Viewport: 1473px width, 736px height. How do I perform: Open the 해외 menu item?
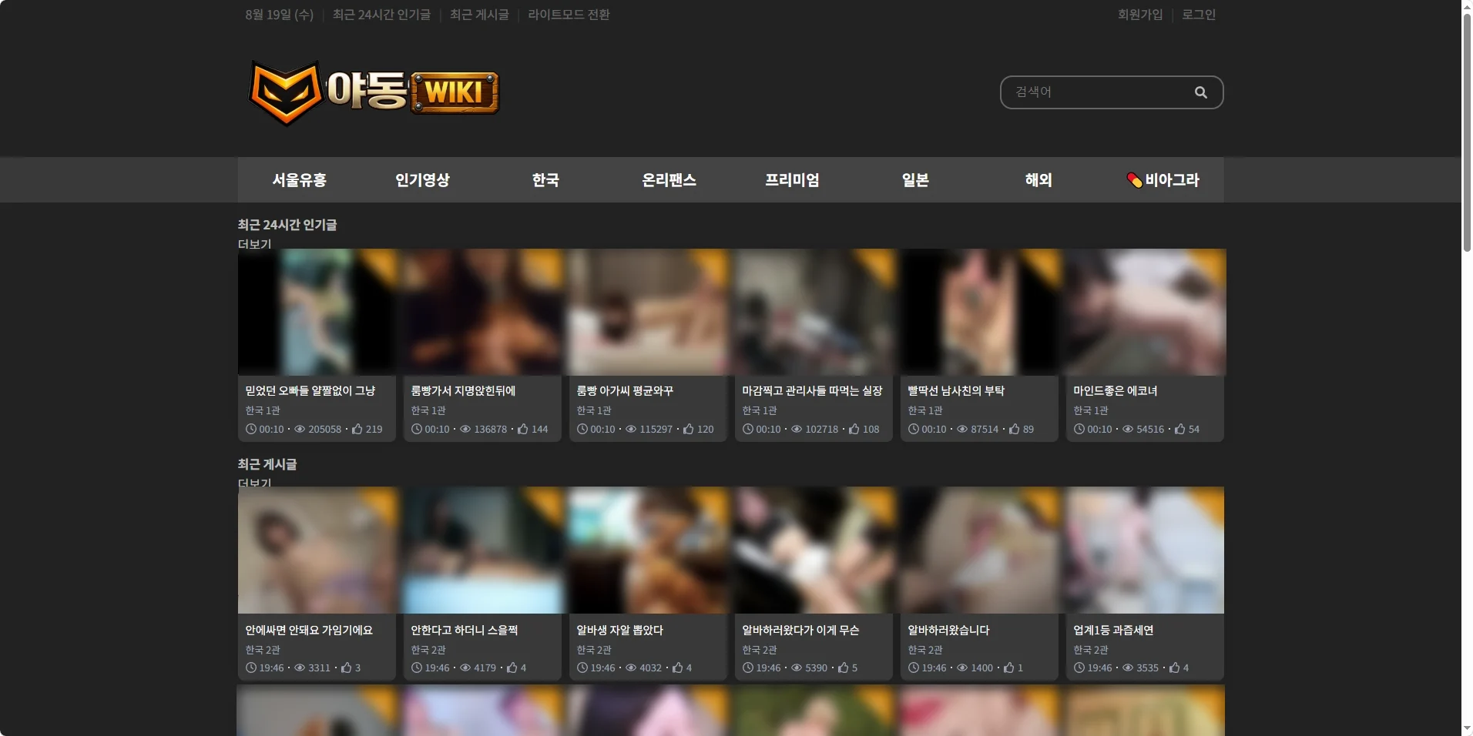tap(1038, 180)
